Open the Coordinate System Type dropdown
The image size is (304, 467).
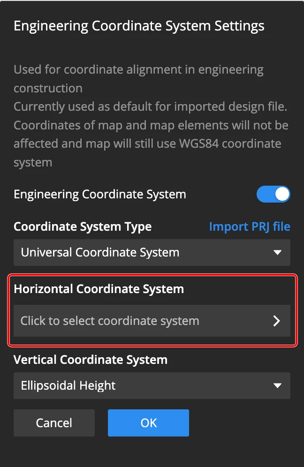(x=152, y=252)
